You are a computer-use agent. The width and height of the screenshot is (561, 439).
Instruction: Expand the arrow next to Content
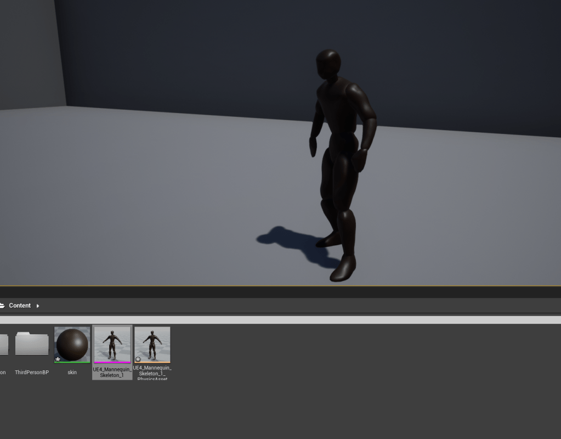tap(38, 306)
